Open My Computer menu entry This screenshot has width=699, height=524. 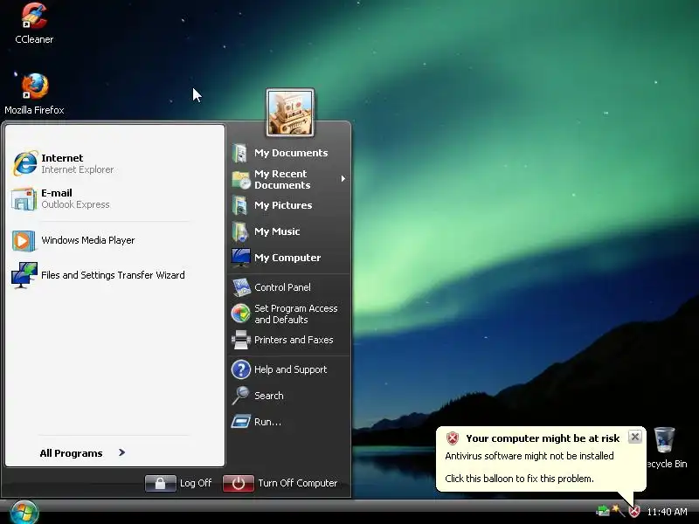point(289,258)
